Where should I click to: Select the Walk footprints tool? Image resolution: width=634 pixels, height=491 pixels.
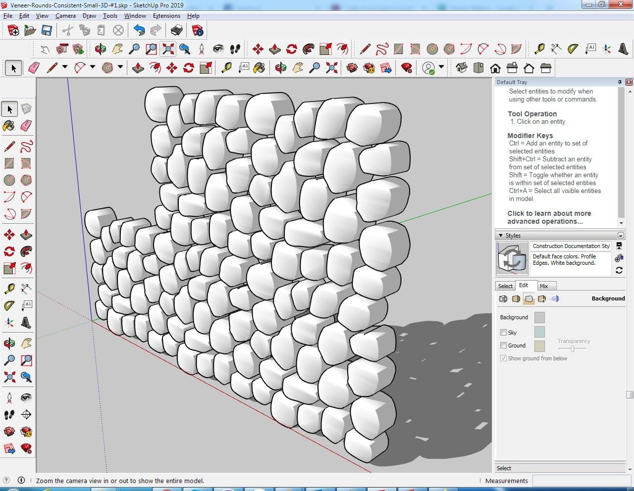[x=9, y=415]
